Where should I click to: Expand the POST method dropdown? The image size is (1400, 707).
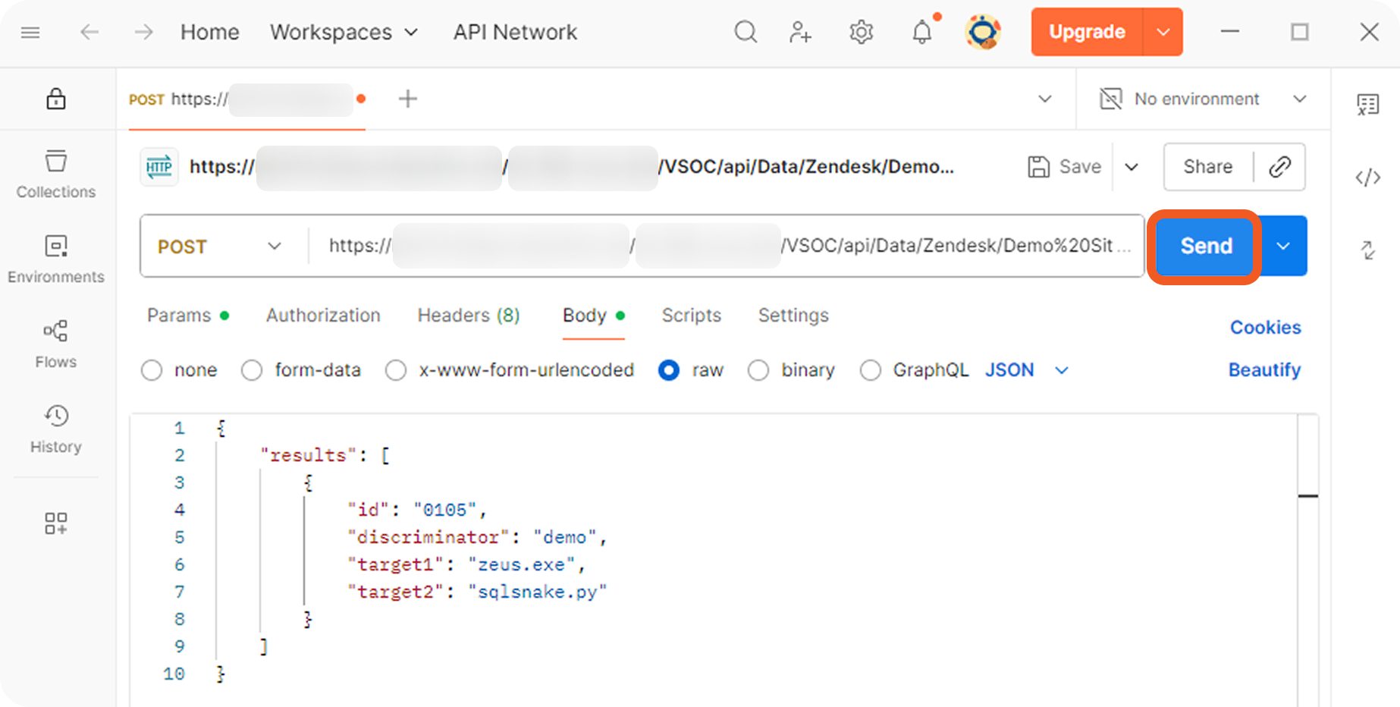click(x=221, y=247)
